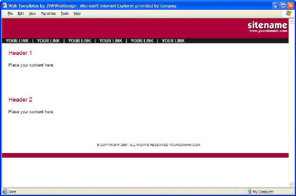The image size is (296, 196).
Task: Open the File menu
Action: pos(10,13)
